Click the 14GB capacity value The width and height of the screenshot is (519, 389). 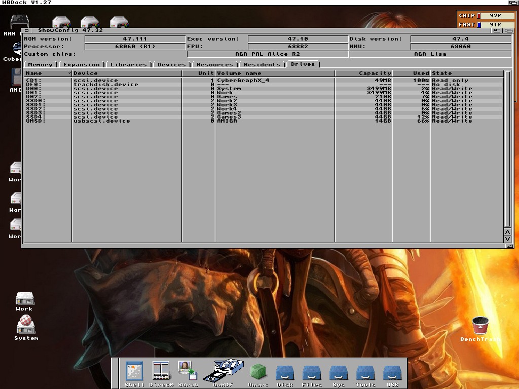(x=383, y=121)
